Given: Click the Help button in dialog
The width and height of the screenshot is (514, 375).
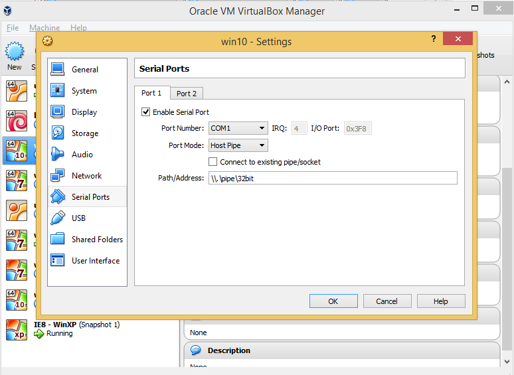Looking at the screenshot, I should [x=441, y=301].
